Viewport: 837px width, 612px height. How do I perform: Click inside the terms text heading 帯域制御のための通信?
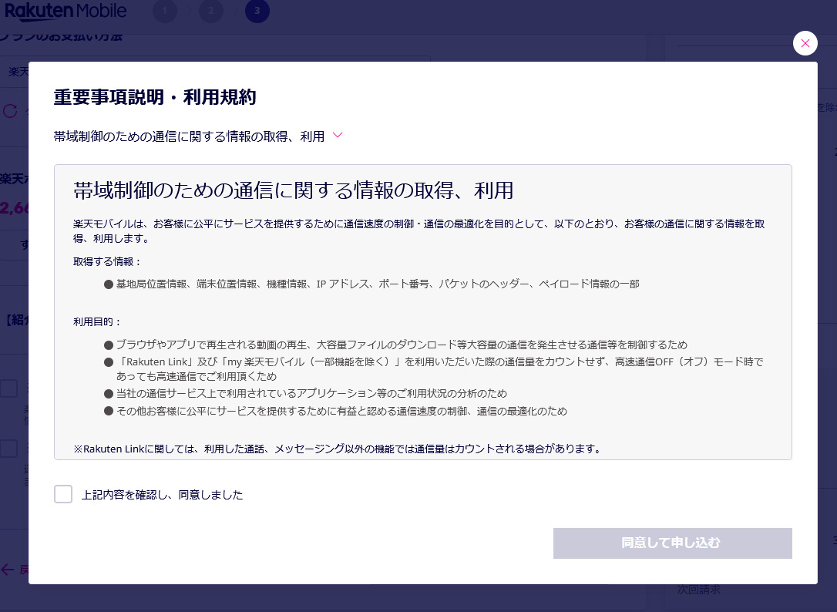pos(293,190)
